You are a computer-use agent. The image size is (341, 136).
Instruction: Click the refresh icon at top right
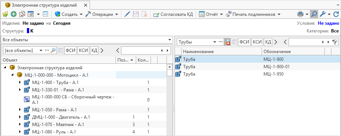coord(336,14)
